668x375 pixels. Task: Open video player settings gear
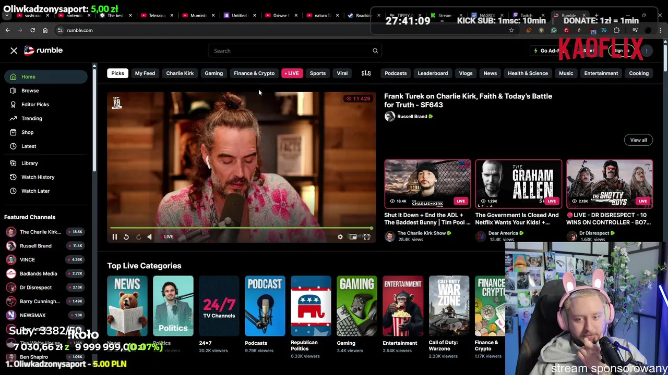pyautogui.click(x=340, y=237)
